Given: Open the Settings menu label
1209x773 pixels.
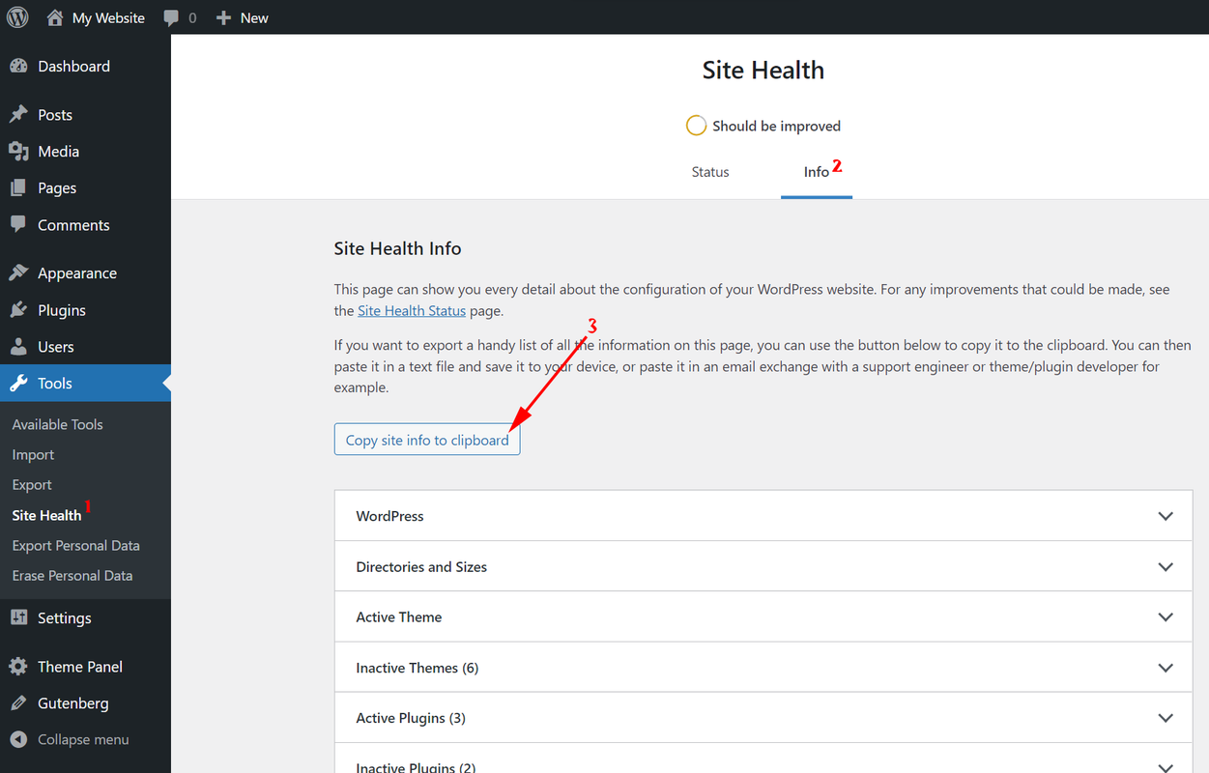Looking at the screenshot, I should point(65,617).
